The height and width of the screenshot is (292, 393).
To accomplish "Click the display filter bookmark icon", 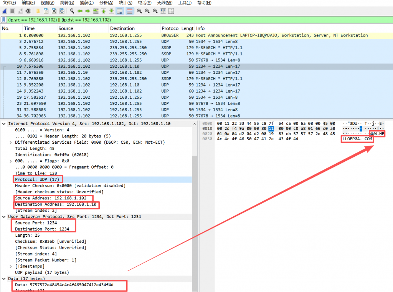I will click(4, 20).
